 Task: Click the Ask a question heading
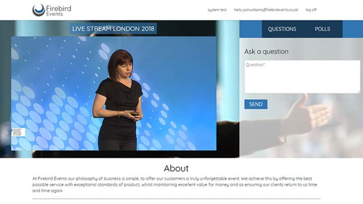pyautogui.click(x=266, y=52)
